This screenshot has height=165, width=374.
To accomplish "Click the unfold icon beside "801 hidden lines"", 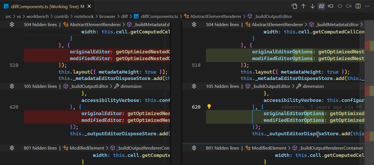I will tap(12, 148).
